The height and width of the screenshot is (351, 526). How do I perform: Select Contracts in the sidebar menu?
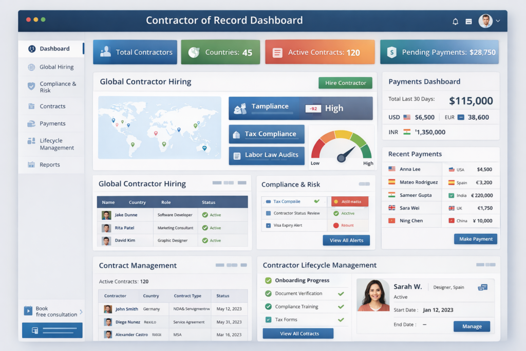[x=52, y=106]
